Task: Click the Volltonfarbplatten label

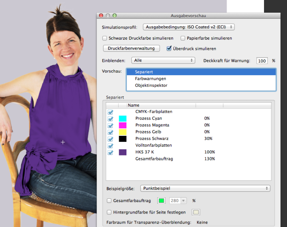Action: coord(154,145)
